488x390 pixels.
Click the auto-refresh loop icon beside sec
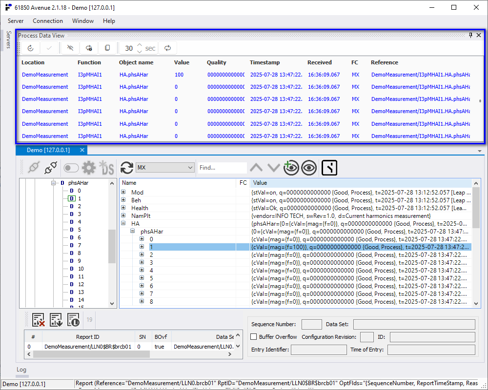[x=167, y=48]
